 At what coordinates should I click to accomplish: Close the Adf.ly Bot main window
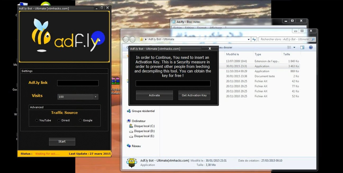click(107, 8)
